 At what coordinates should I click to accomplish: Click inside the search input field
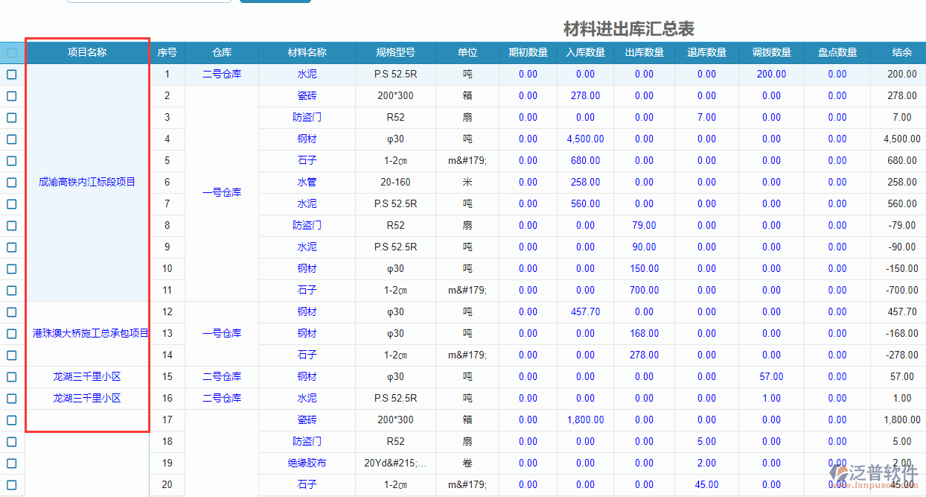[148, 1]
